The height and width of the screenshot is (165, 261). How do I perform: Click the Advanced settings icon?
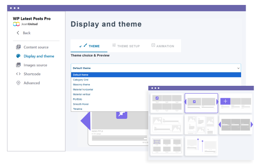tap(18, 83)
